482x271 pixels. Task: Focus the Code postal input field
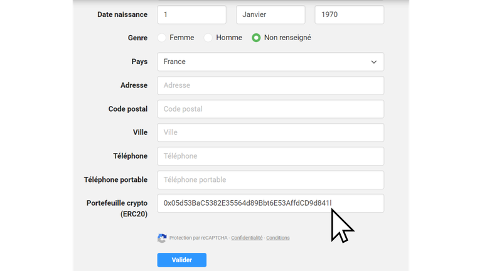click(270, 109)
